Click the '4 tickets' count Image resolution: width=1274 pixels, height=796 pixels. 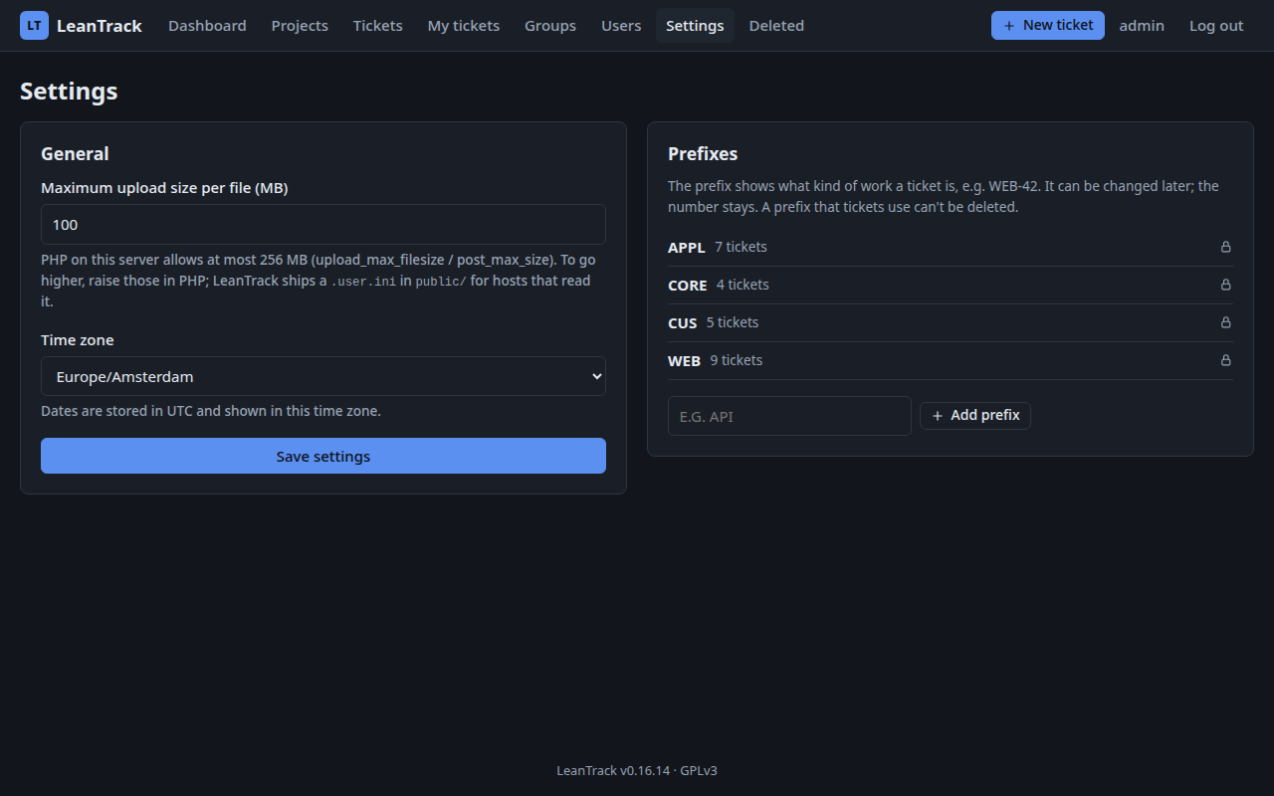click(743, 285)
